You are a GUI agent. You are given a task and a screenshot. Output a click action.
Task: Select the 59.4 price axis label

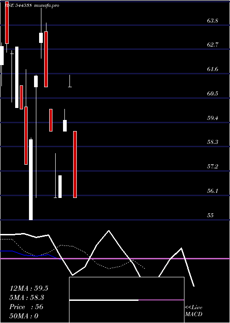pyautogui.click(x=213, y=118)
